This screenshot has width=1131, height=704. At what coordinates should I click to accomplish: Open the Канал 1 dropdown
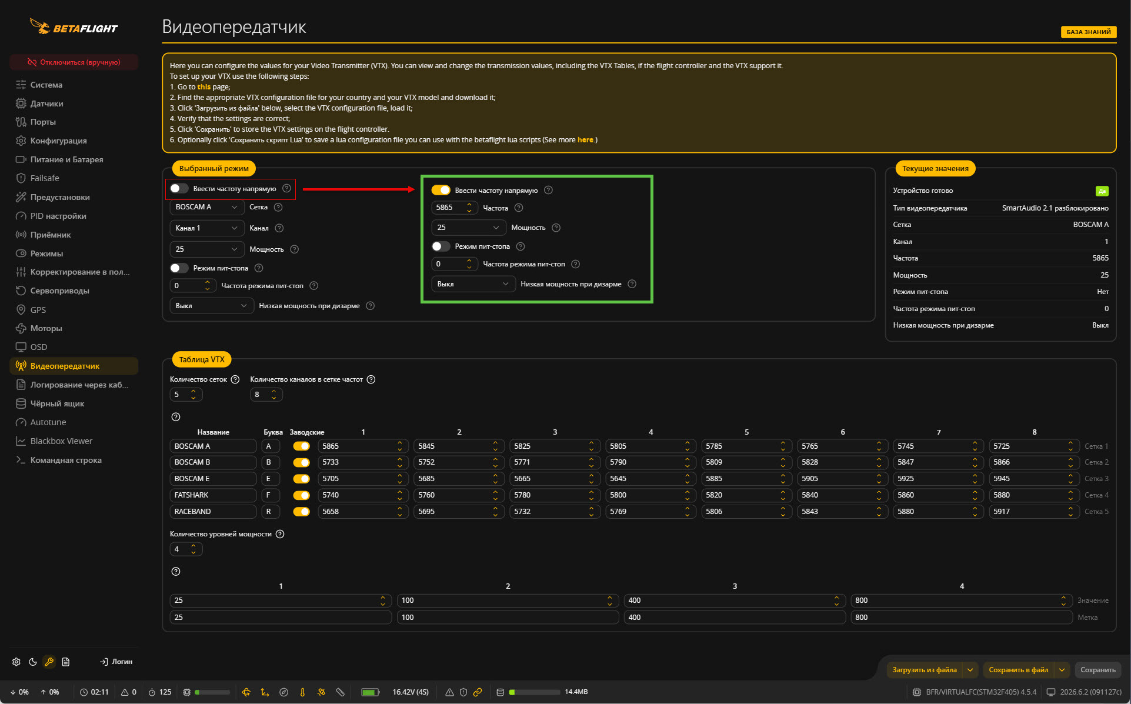(207, 228)
